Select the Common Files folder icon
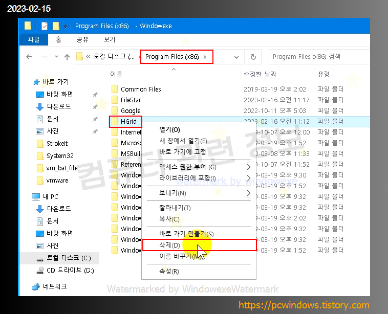388x314 pixels. tap(115, 89)
